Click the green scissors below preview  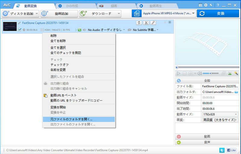[230, 74]
